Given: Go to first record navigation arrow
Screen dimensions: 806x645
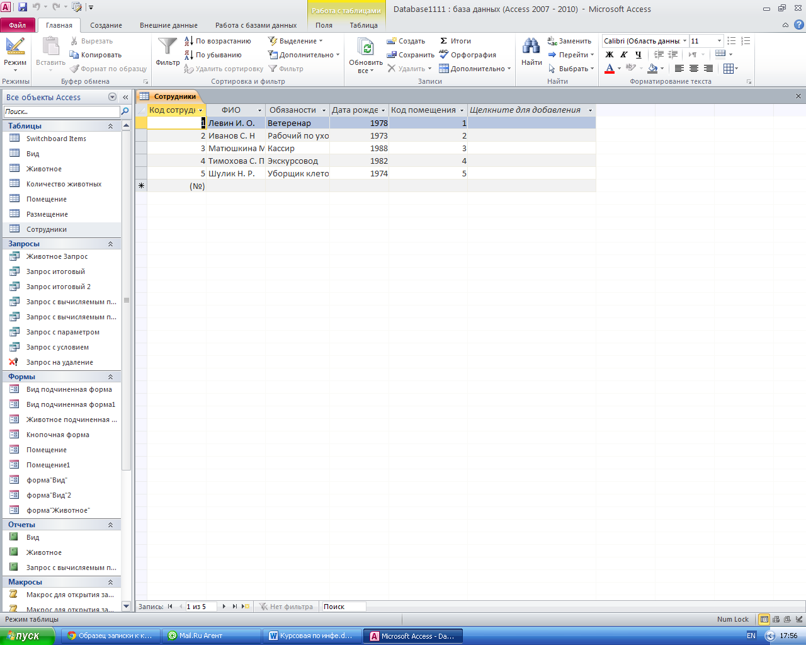Looking at the screenshot, I should (x=170, y=607).
